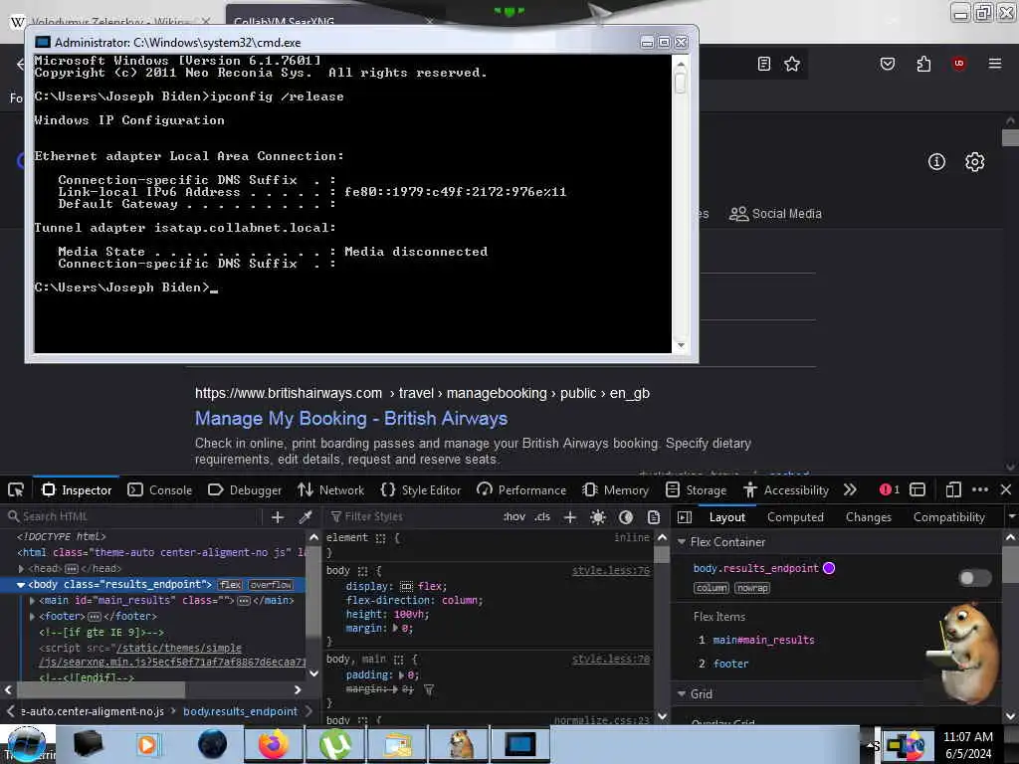Open uTorrent from the taskbar

point(336,745)
